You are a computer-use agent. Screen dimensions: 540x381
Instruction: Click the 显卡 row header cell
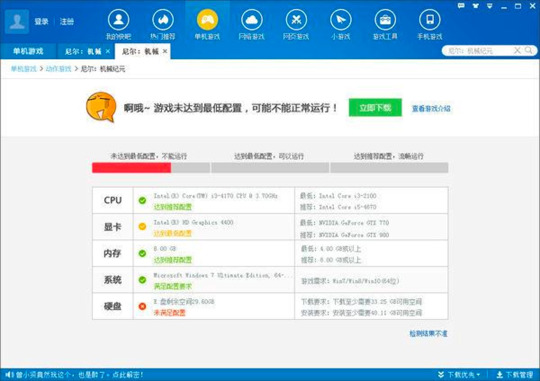(x=112, y=227)
